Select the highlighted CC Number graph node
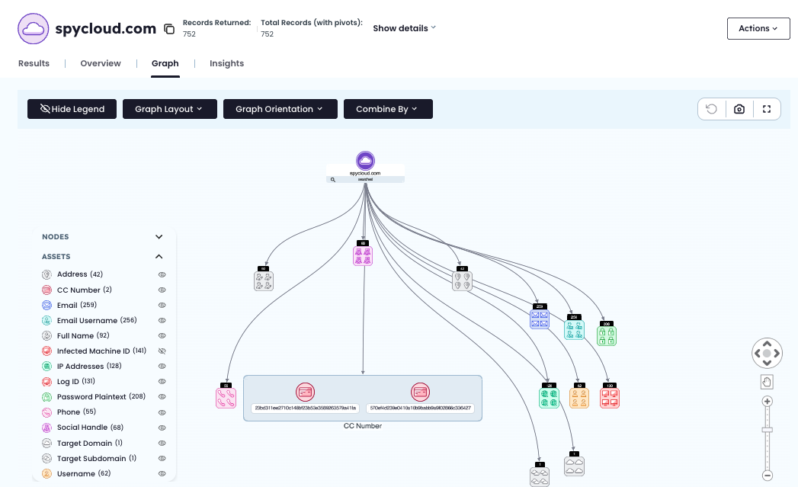This screenshot has width=798, height=487. click(306, 392)
